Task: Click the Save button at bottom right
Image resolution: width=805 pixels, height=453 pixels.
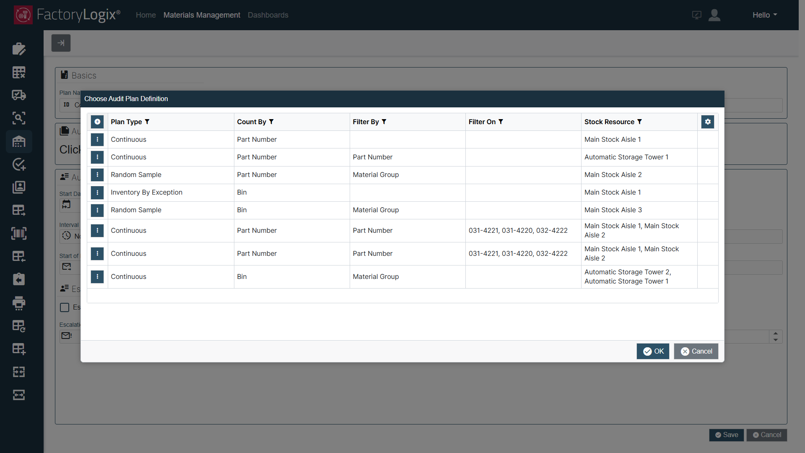Action: pyautogui.click(x=726, y=435)
